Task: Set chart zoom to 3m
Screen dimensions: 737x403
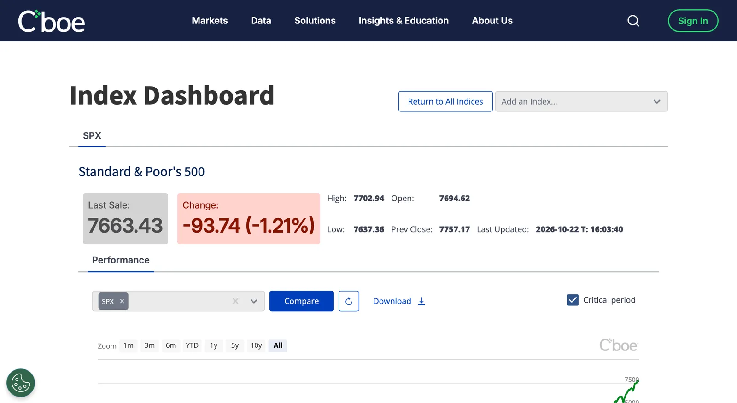Action: (x=150, y=345)
